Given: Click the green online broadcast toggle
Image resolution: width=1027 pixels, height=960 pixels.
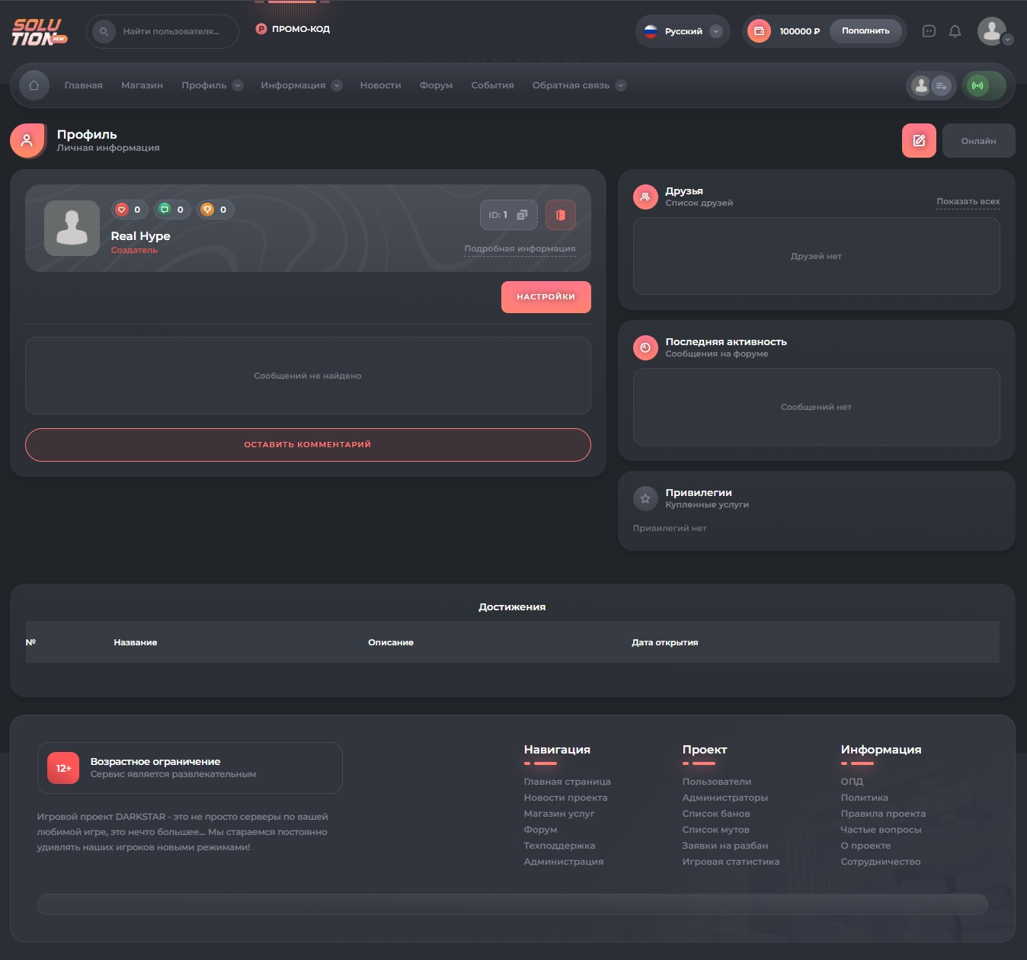Looking at the screenshot, I should (977, 85).
